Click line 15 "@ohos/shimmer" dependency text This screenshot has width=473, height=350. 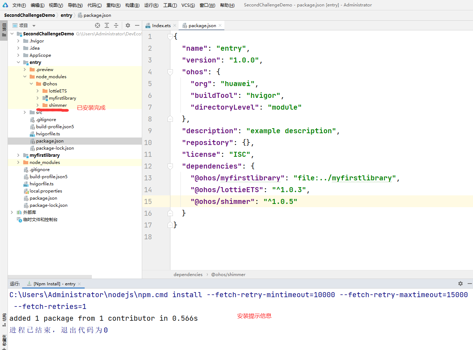click(x=223, y=201)
